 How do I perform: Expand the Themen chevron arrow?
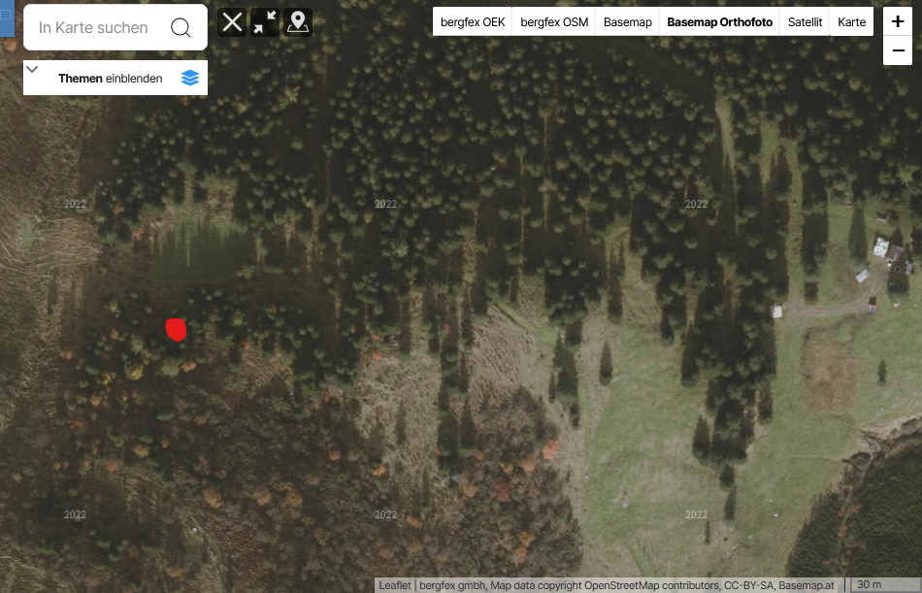coord(32,70)
